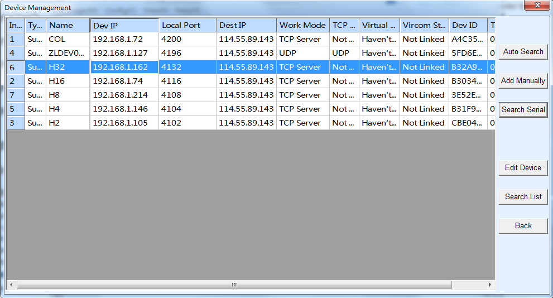Select device H8 at 192.168.1.214
553x298 pixels.
pos(67,95)
